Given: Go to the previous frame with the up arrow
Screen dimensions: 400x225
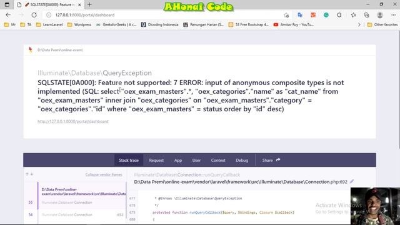Looking at the screenshot, I should point(27,174).
